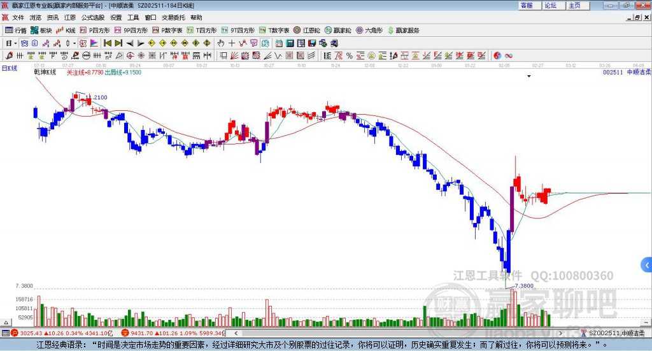Click the blue side panel expand arrow
Screen dimensions: 652x351
pyautogui.click(x=647, y=264)
